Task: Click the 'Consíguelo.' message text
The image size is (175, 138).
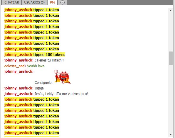Action: point(43,83)
